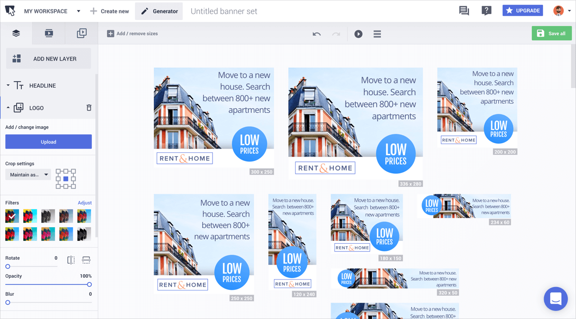Open the Generator tab

coord(159,11)
